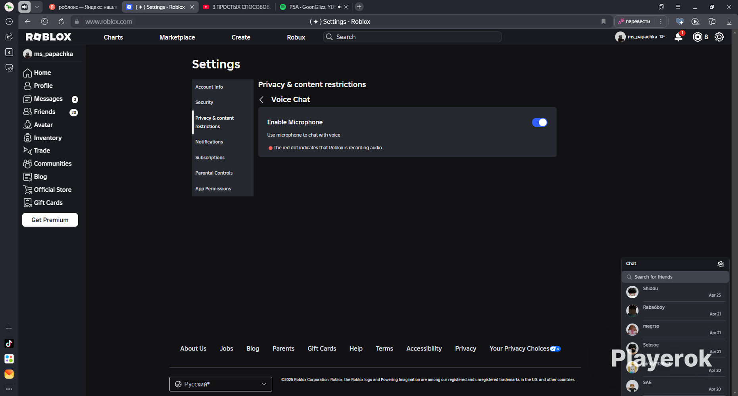738x396 pixels.
Task: Open notifications bell icon
Action: point(678,37)
